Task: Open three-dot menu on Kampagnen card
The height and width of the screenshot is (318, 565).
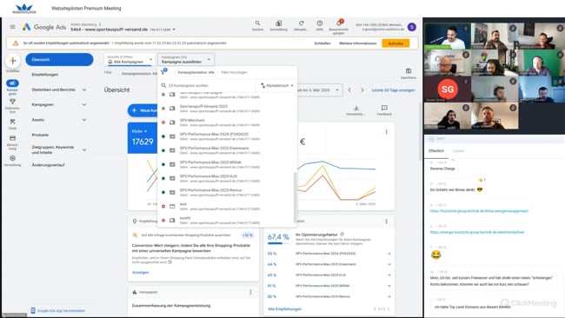Action: [x=251, y=292]
